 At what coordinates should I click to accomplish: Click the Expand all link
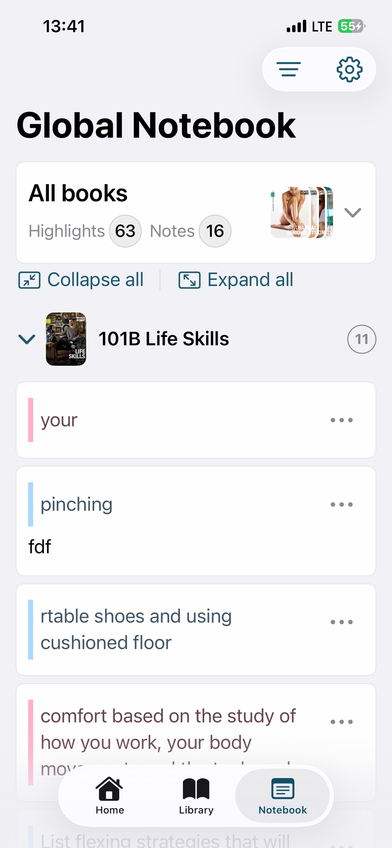click(x=250, y=280)
